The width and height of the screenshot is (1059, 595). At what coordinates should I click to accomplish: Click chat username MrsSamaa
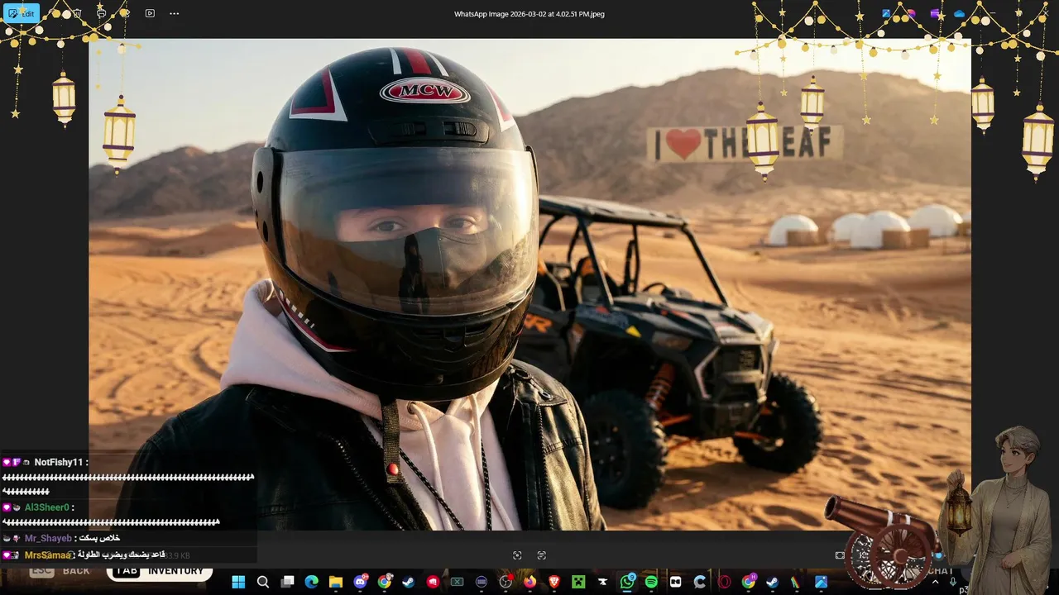(47, 555)
